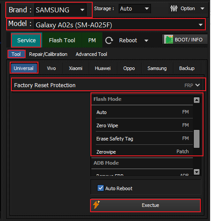Select the Universal tab
The width and height of the screenshot is (211, 221).
click(x=24, y=68)
